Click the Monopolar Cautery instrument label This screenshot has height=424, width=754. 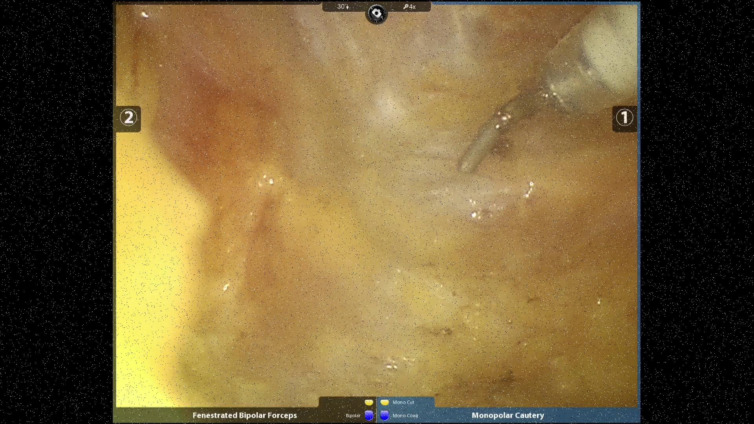[x=508, y=415]
